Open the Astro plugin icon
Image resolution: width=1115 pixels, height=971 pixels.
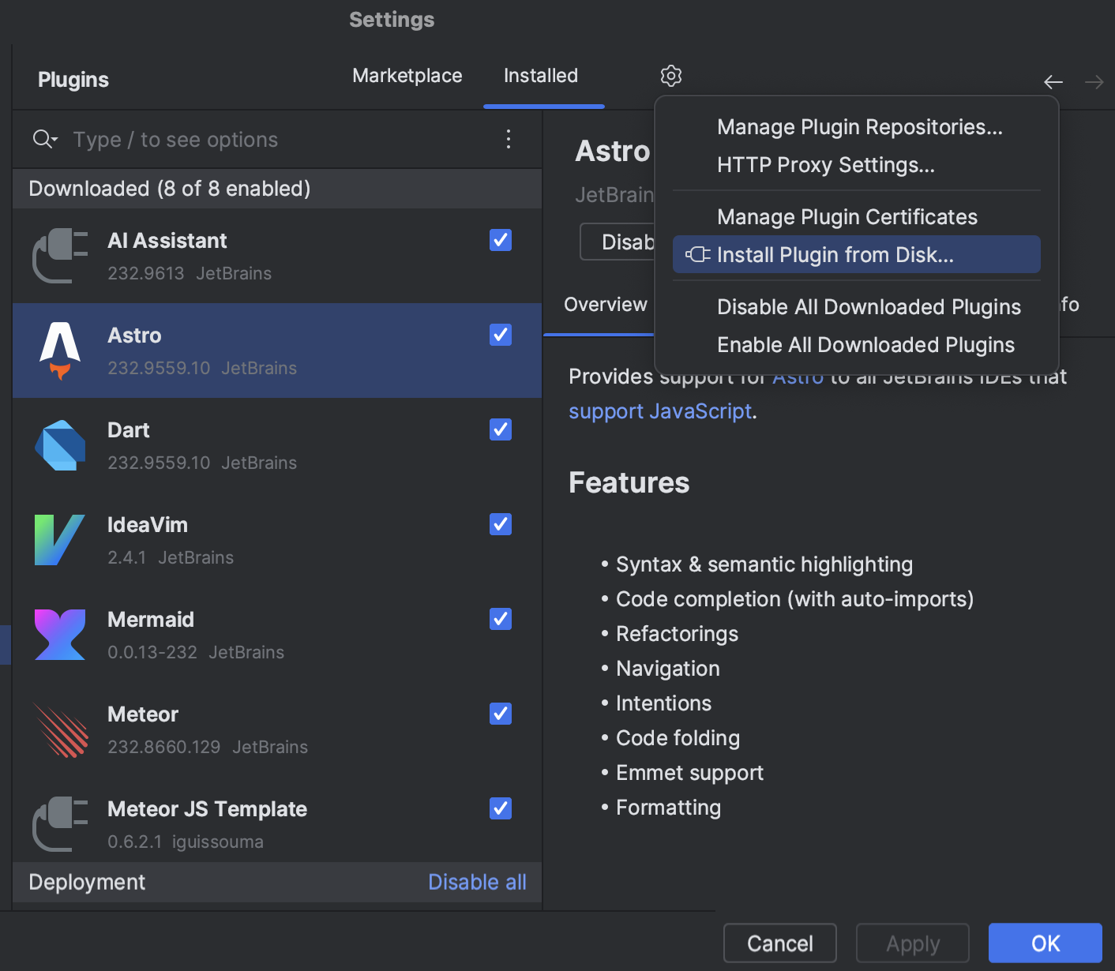60,351
